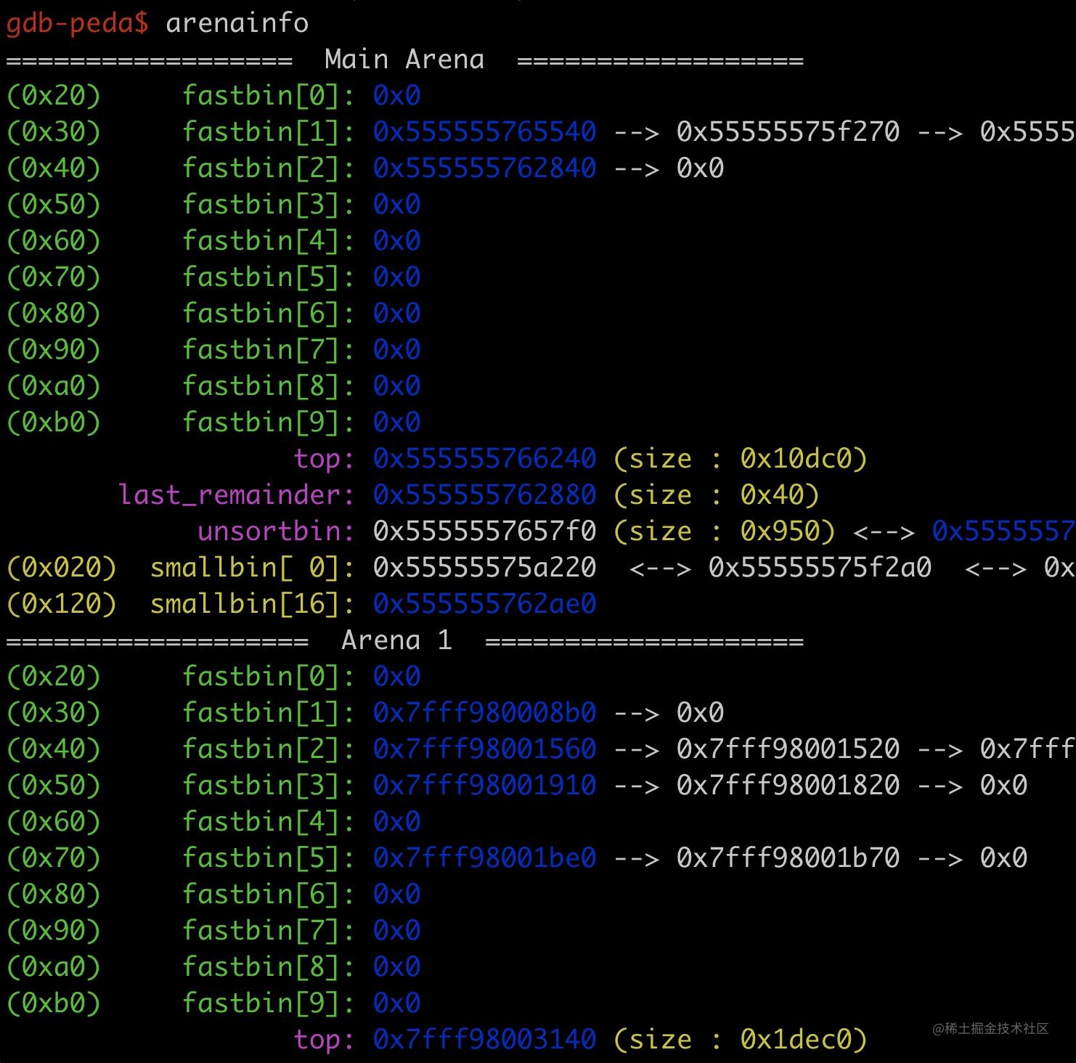
Task: Click address 0x555555765540 in Main Arena fastbin[1]
Action: click(x=484, y=132)
